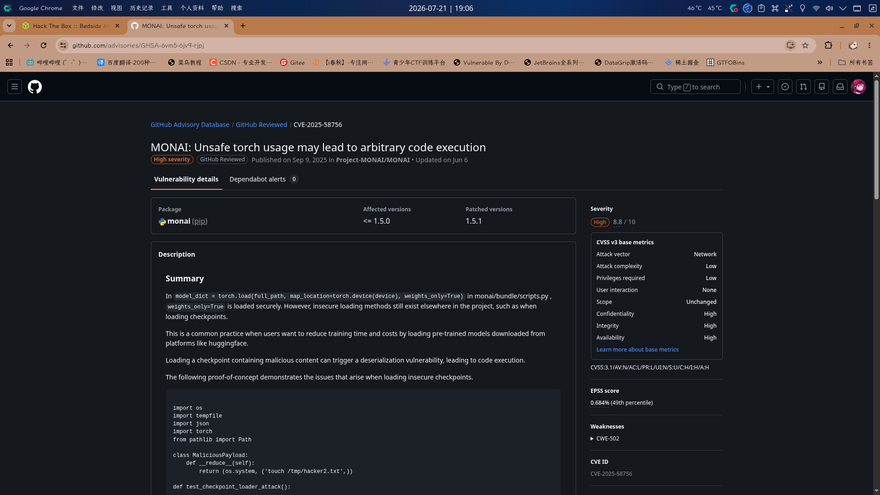The width and height of the screenshot is (880, 495).
Task: Go to GitHub homepage via Octocat logo
Action: coord(35,87)
